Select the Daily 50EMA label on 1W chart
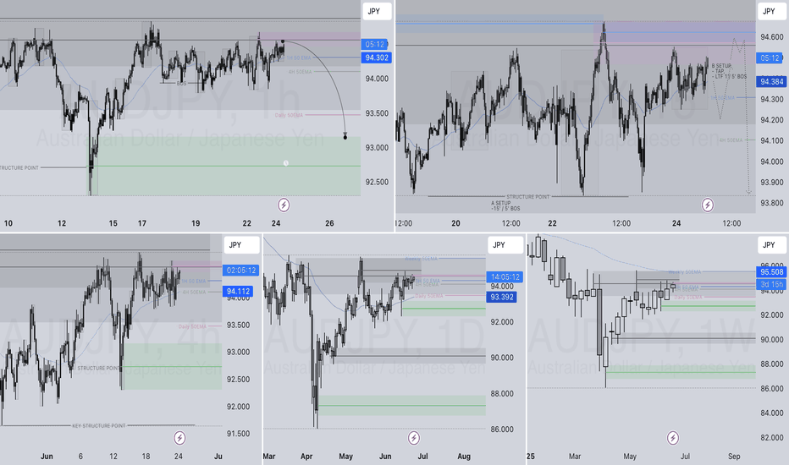 click(x=688, y=298)
